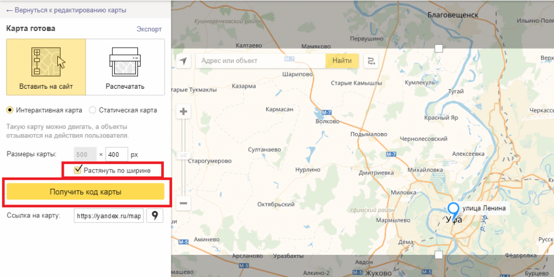Click the Подымалово label on map
Screen dimensions: 554x277
tap(368, 134)
